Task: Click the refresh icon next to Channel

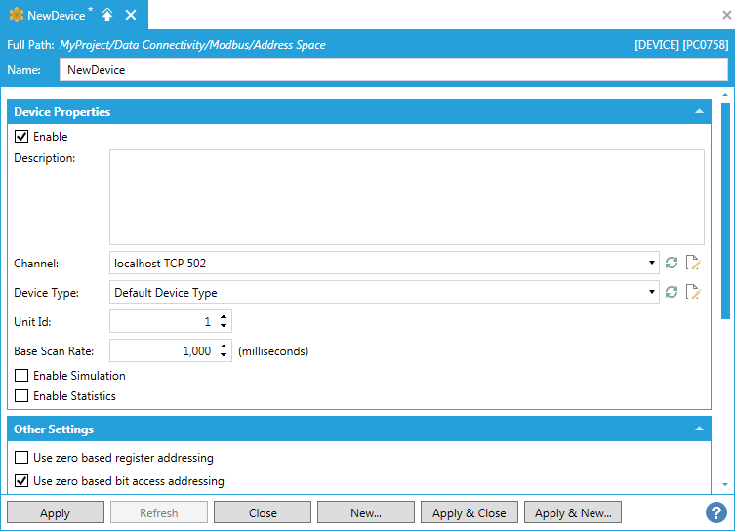Action: tap(671, 263)
